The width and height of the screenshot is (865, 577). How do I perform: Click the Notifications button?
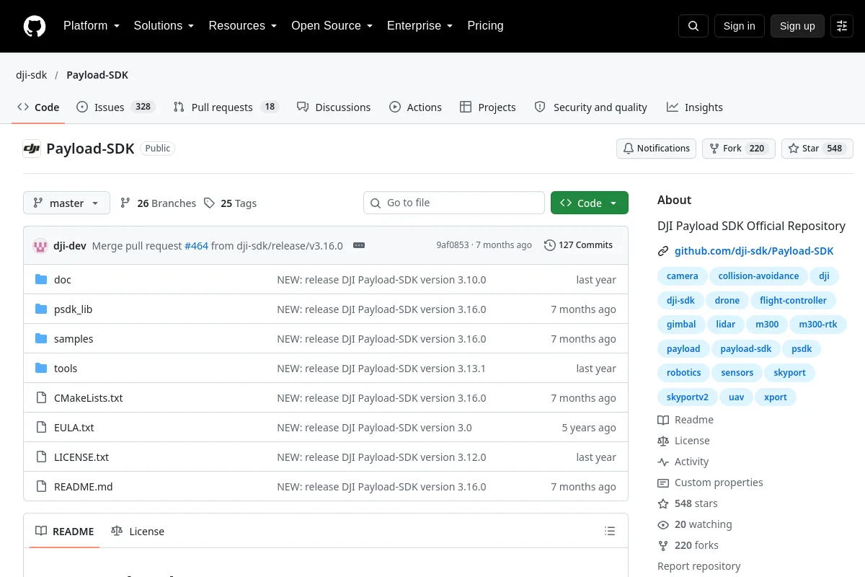click(656, 149)
